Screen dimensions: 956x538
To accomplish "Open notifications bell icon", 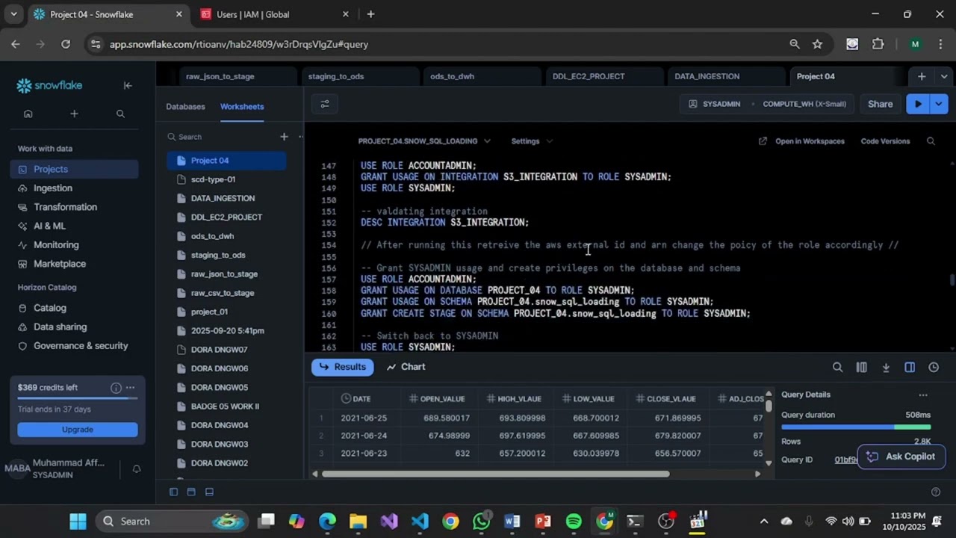I will coord(137,469).
